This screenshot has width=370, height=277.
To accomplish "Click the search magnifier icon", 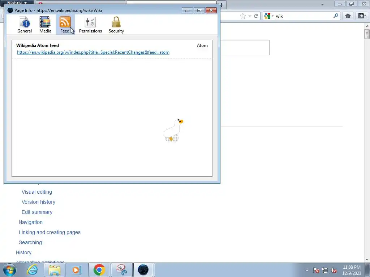I will point(336,16).
